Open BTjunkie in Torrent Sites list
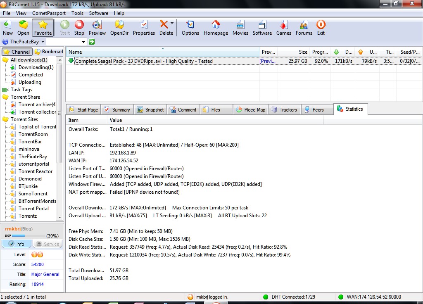The width and height of the screenshot is (423, 304). pos(28,186)
